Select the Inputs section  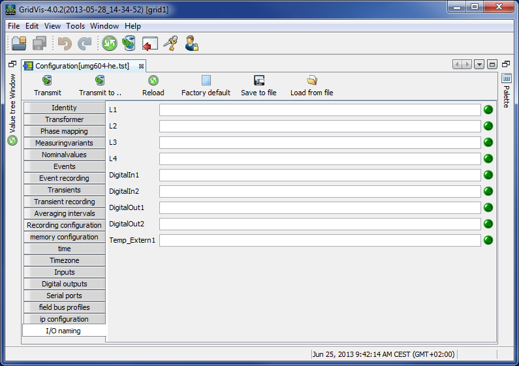[x=64, y=272]
